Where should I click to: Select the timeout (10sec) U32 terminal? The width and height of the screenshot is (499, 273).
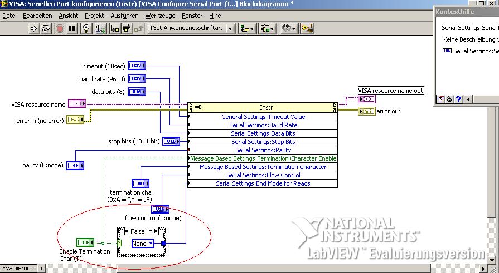coord(137,66)
